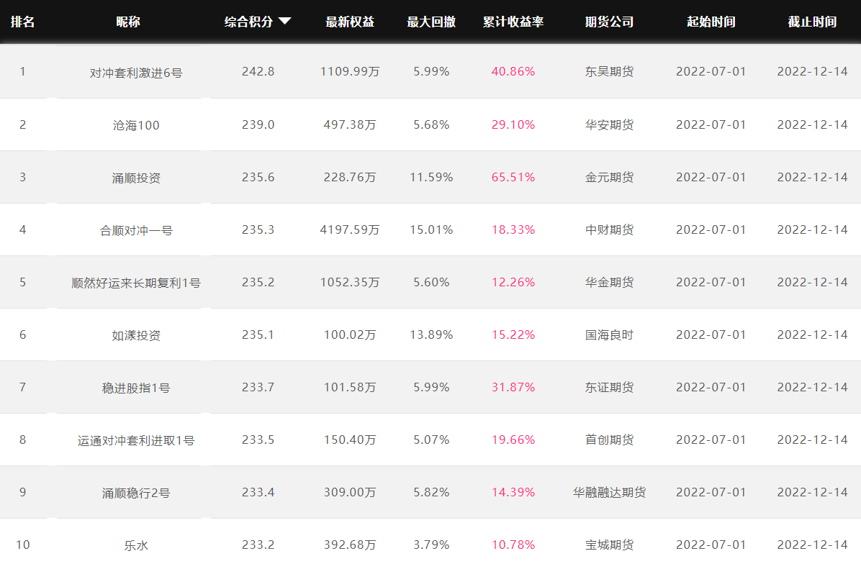Open nickname 合顺对冲一号

pos(136,231)
